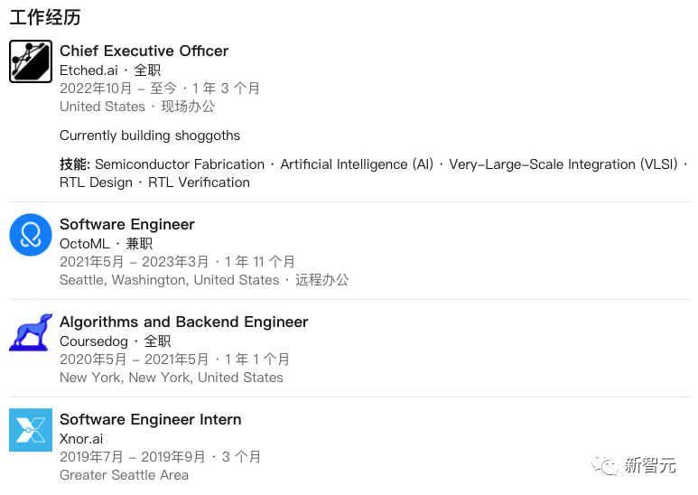The width and height of the screenshot is (698, 495).
Task: Open the Etched.ai company name link
Action: click(x=88, y=70)
